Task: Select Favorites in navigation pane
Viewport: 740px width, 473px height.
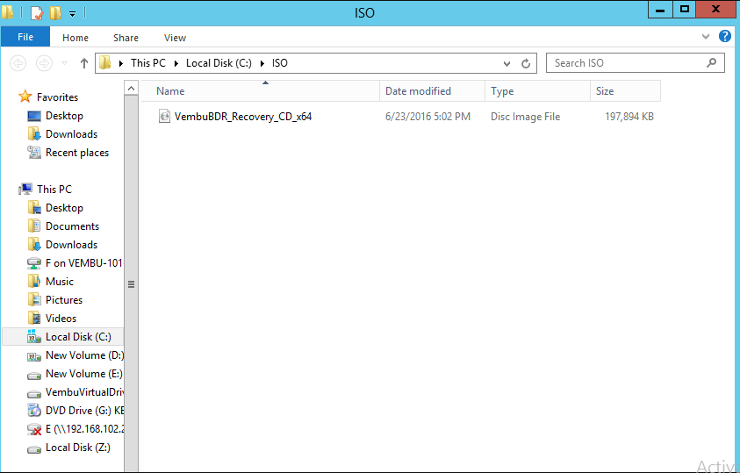Action: (x=58, y=97)
